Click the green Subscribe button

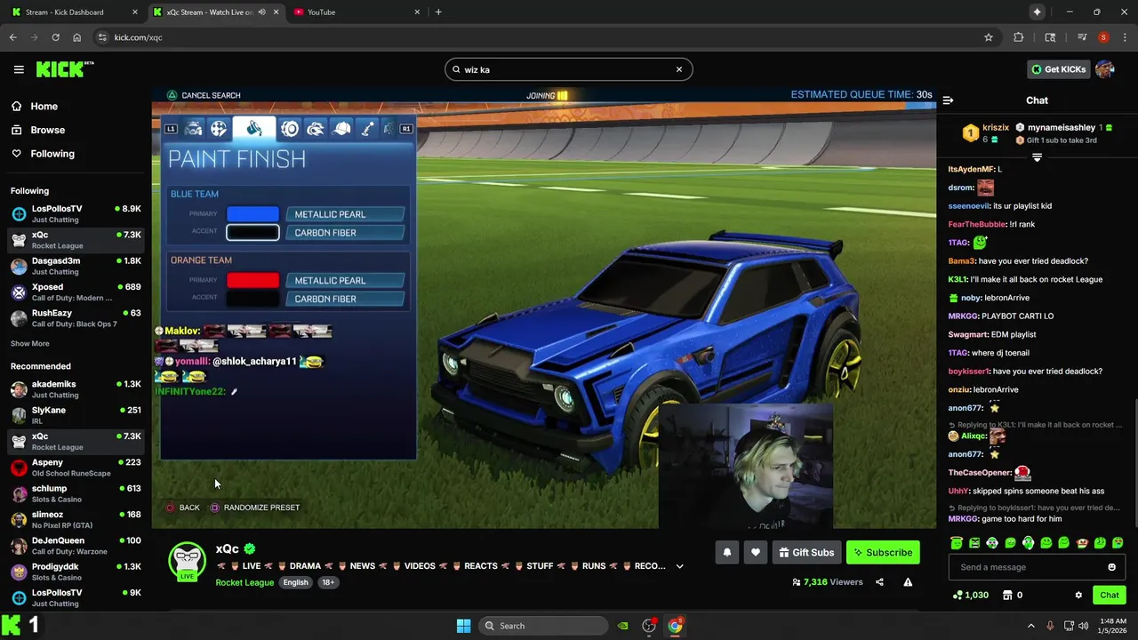(x=883, y=552)
